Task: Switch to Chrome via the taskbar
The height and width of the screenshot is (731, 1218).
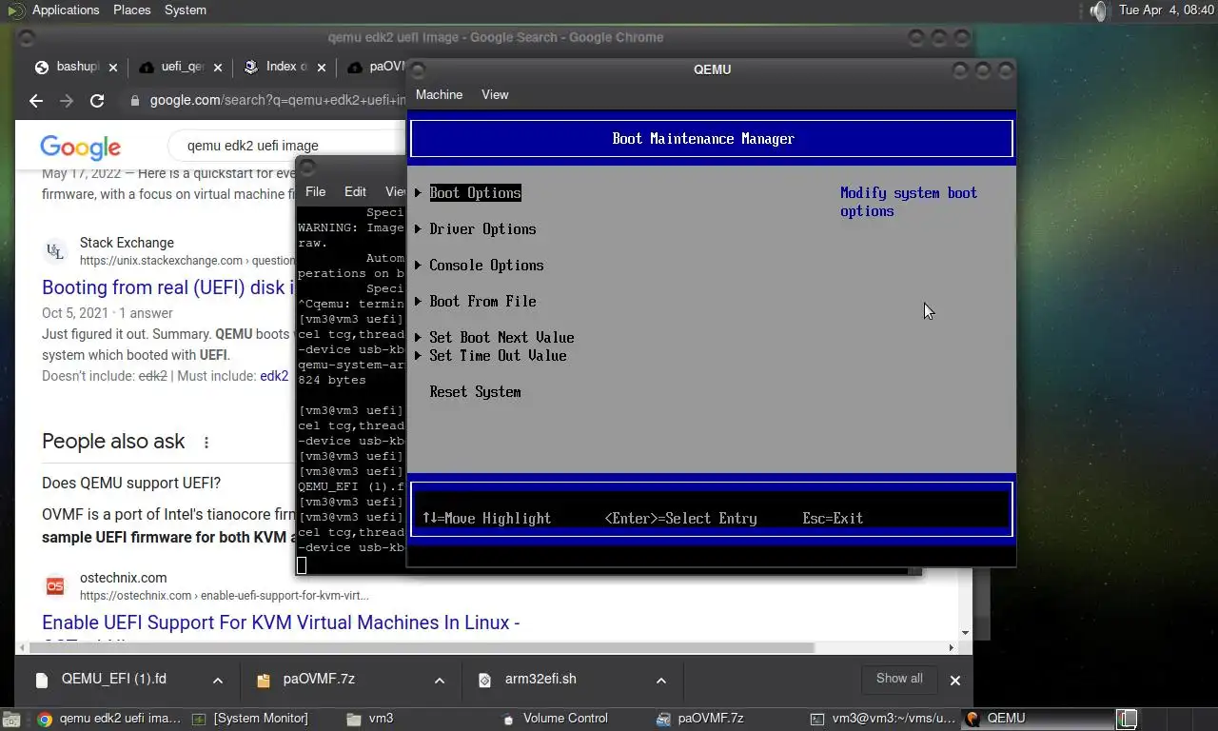Action: [108, 719]
